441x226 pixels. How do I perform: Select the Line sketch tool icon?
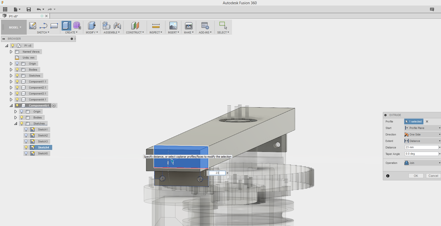tap(43, 25)
